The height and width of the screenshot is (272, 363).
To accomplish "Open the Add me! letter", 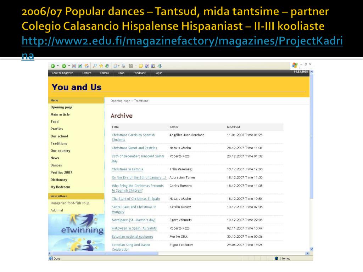I will pos(57,210).
